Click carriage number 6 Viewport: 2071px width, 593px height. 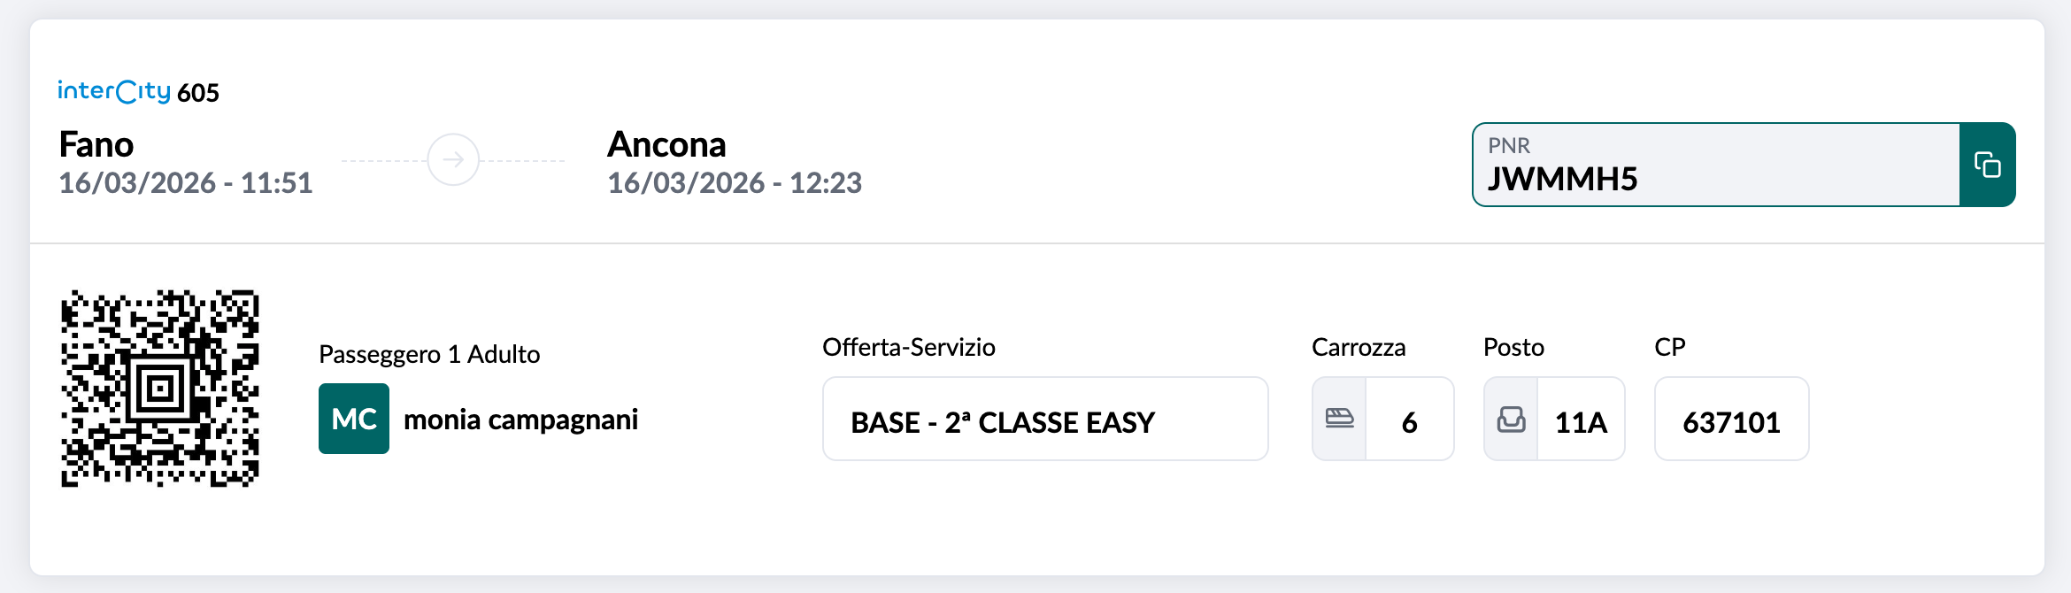(1410, 421)
